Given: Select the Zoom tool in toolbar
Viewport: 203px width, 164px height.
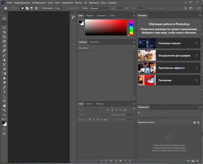Looking at the screenshot, I should (x=4, y=110).
